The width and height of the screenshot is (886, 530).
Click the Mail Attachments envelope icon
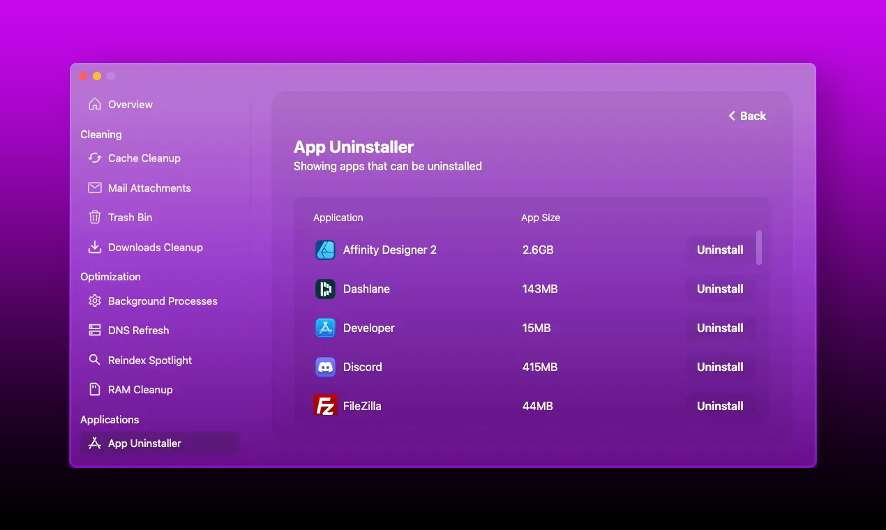pyautogui.click(x=95, y=188)
